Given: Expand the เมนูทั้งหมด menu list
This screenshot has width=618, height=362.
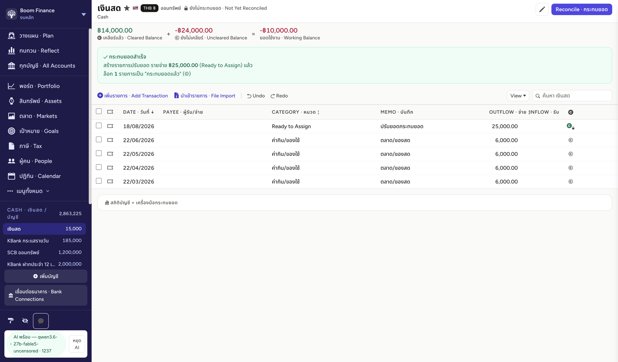Looking at the screenshot, I should click(29, 191).
